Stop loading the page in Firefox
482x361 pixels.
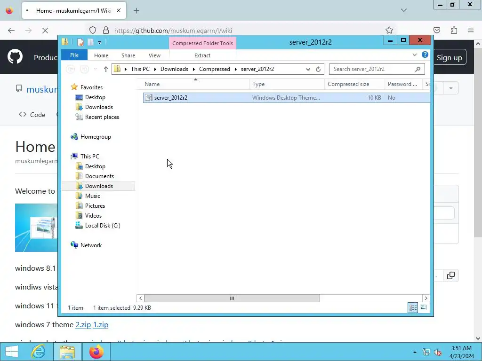click(x=45, y=31)
